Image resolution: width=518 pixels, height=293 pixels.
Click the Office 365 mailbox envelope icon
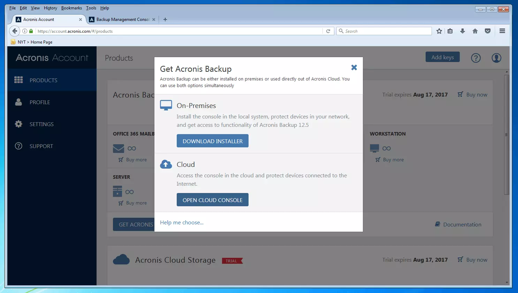click(119, 148)
